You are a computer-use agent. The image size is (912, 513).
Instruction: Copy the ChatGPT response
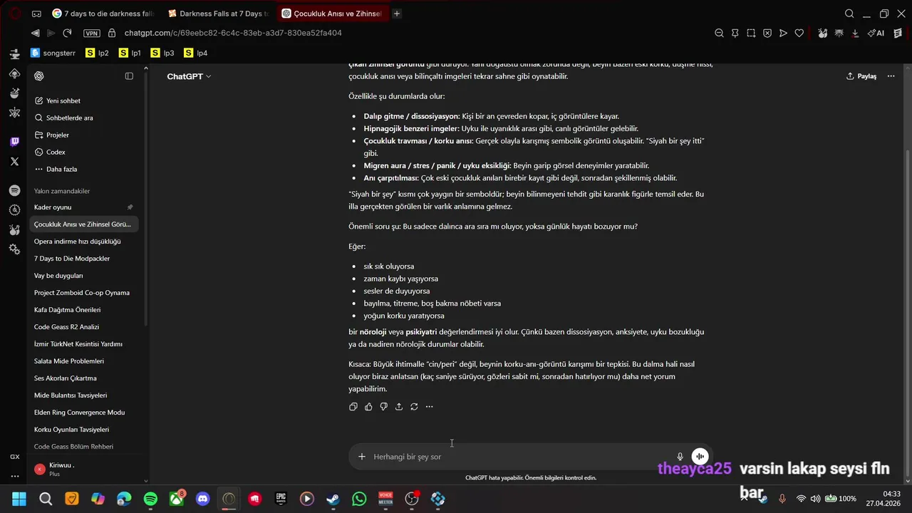tap(353, 407)
